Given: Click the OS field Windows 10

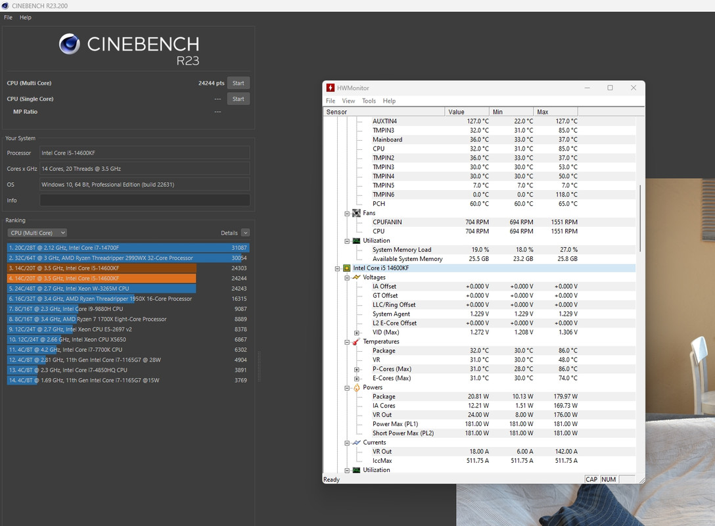Looking at the screenshot, I should click(x=145, y=184).
